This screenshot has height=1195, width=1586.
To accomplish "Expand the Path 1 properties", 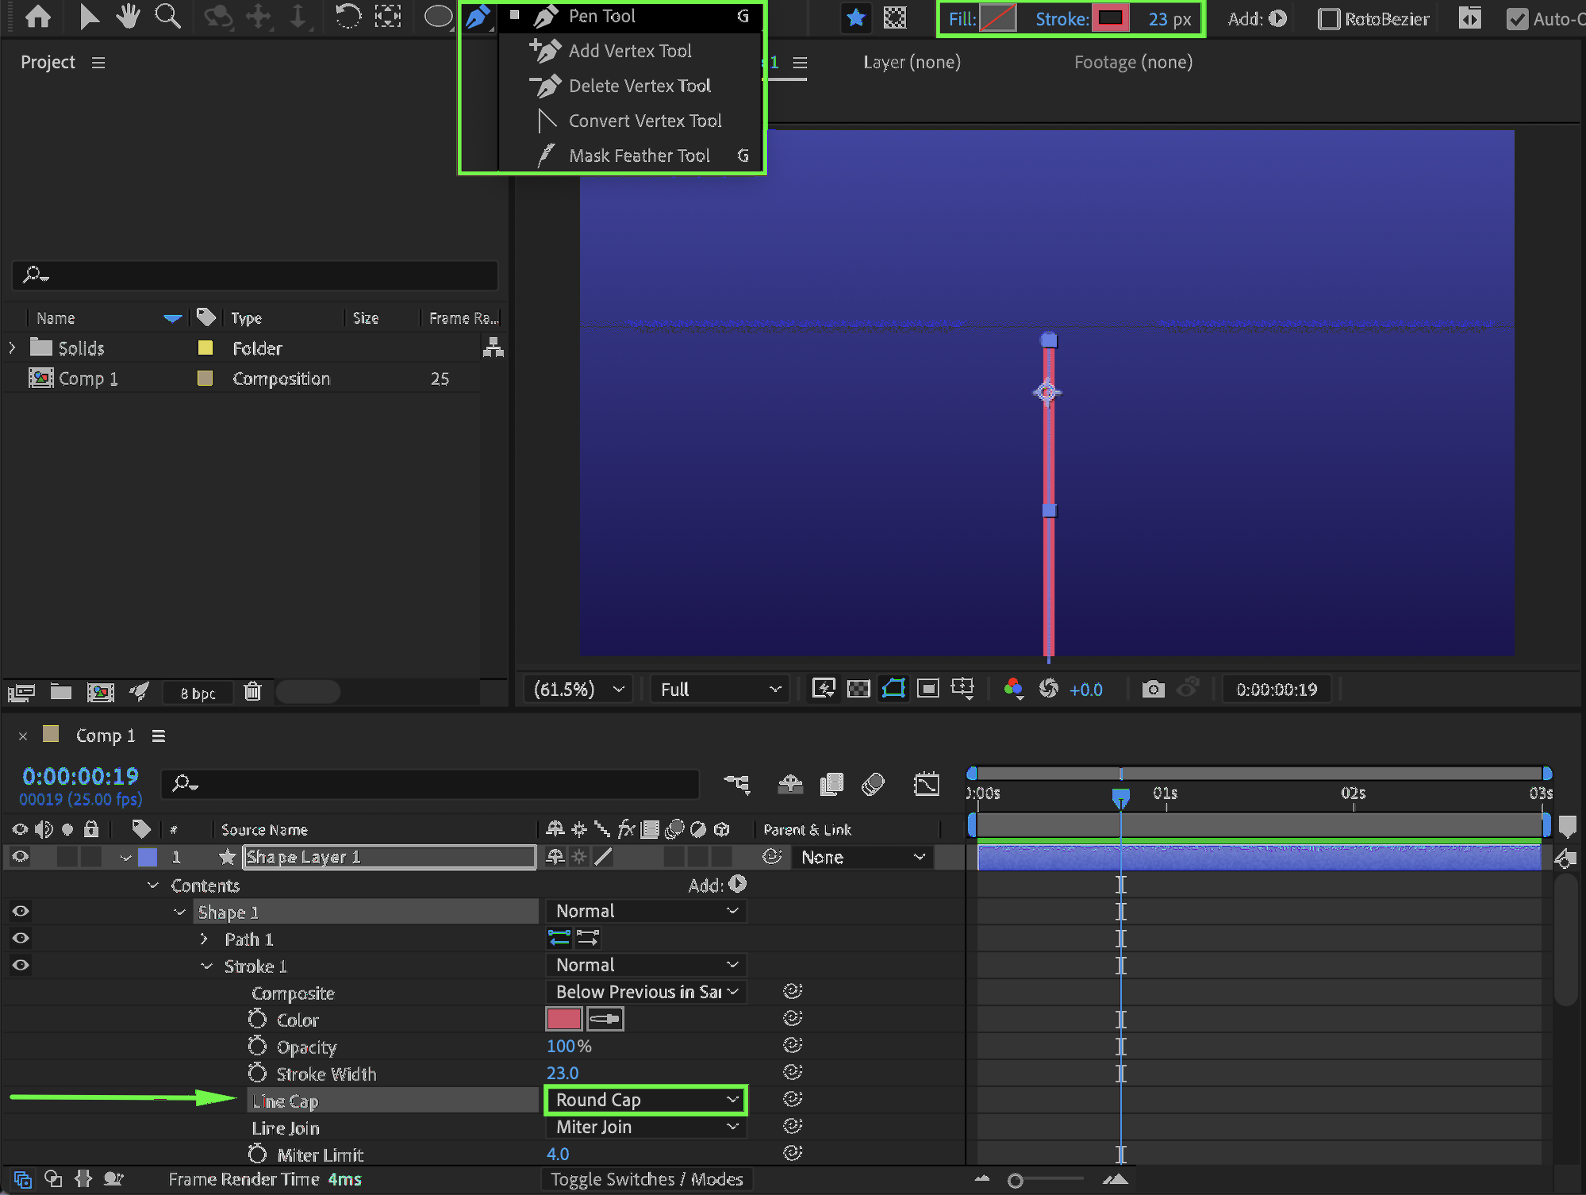I will click(204, 939).
